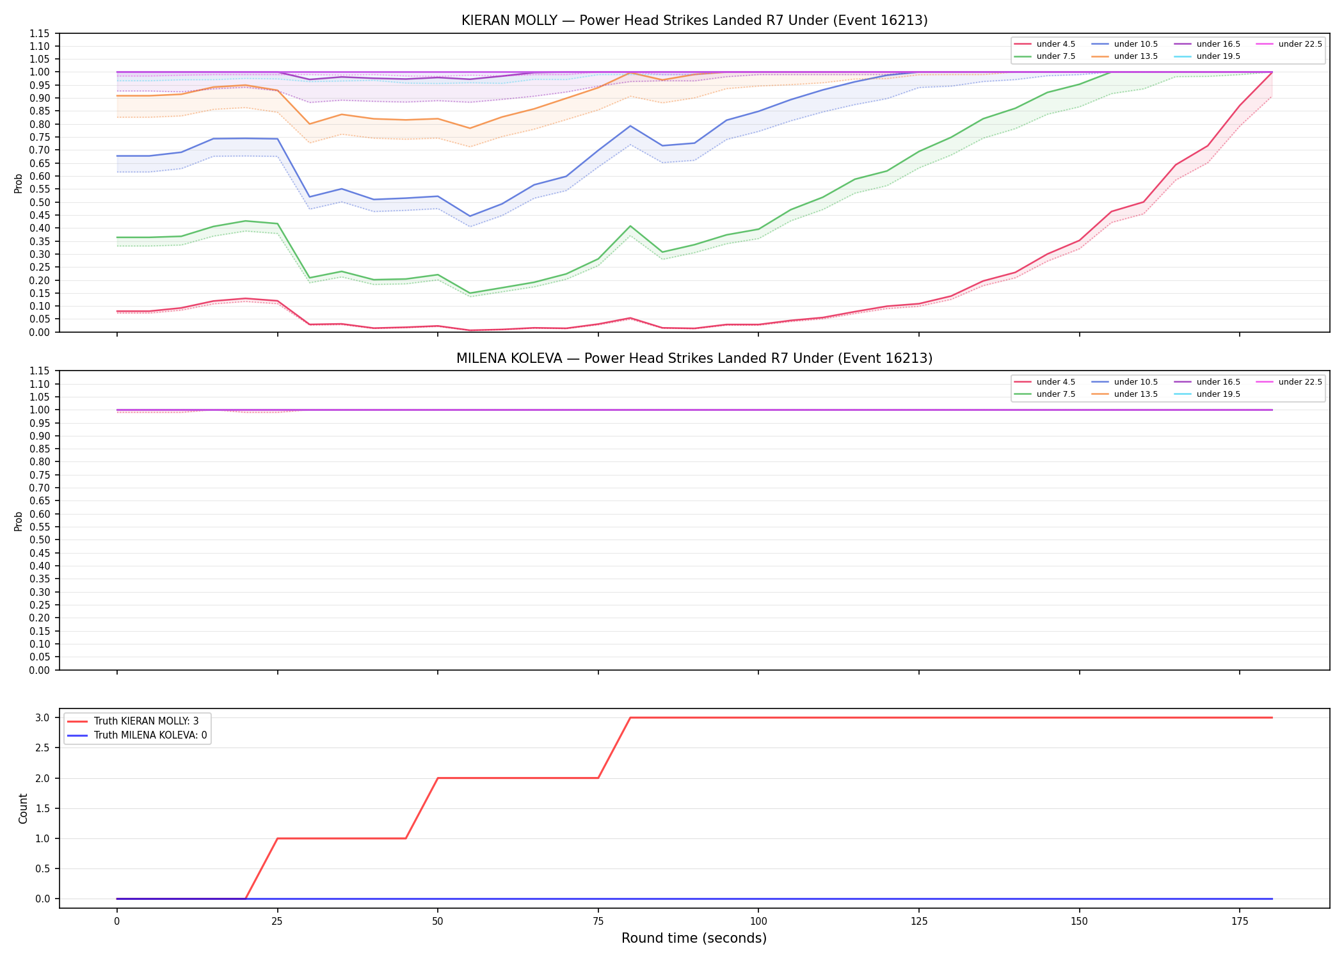Click x-axis tick label '25'
The image size is (1344, 960).
(x=277, y=922)
